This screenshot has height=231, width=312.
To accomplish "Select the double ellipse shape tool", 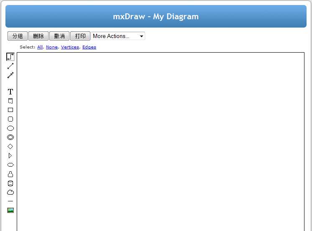I will coord(10,137).
